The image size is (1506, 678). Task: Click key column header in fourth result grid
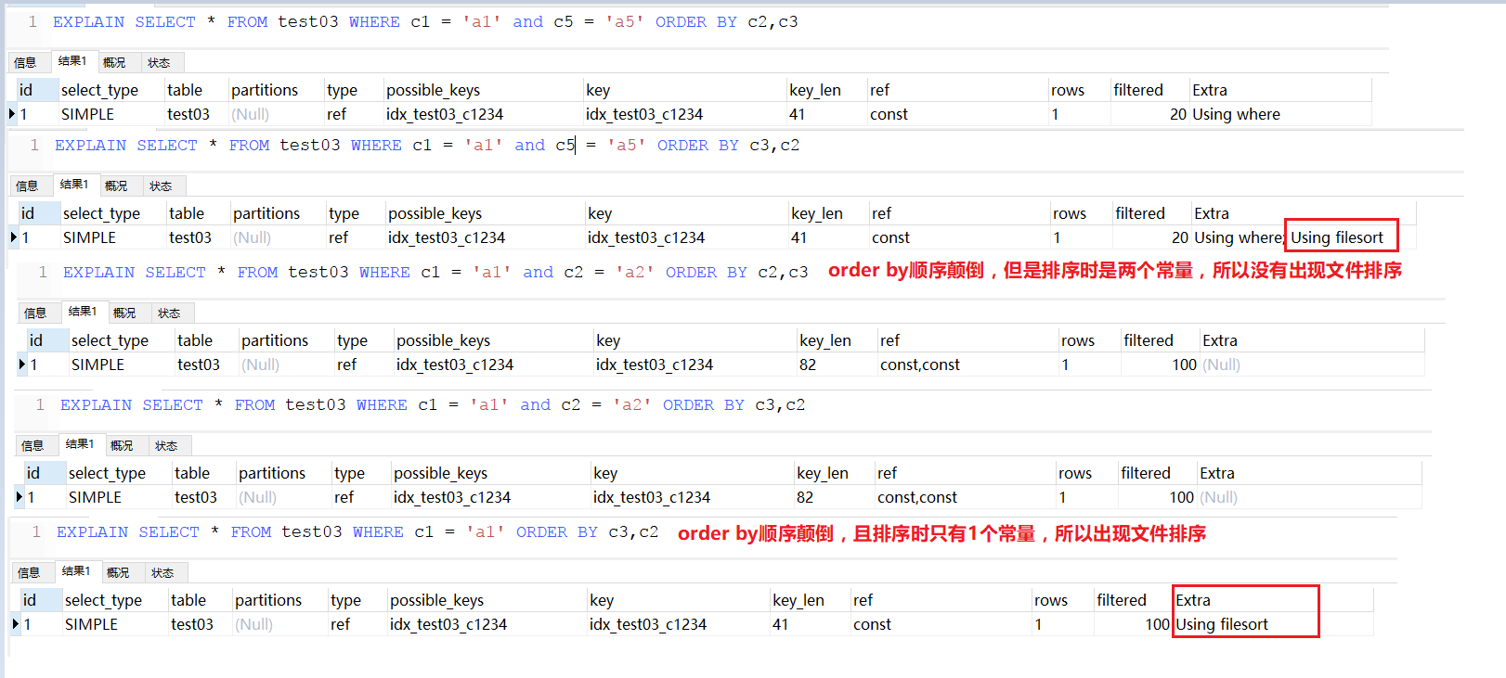691,473
